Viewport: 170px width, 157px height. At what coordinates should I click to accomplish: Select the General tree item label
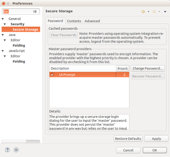tap(15, 19)
